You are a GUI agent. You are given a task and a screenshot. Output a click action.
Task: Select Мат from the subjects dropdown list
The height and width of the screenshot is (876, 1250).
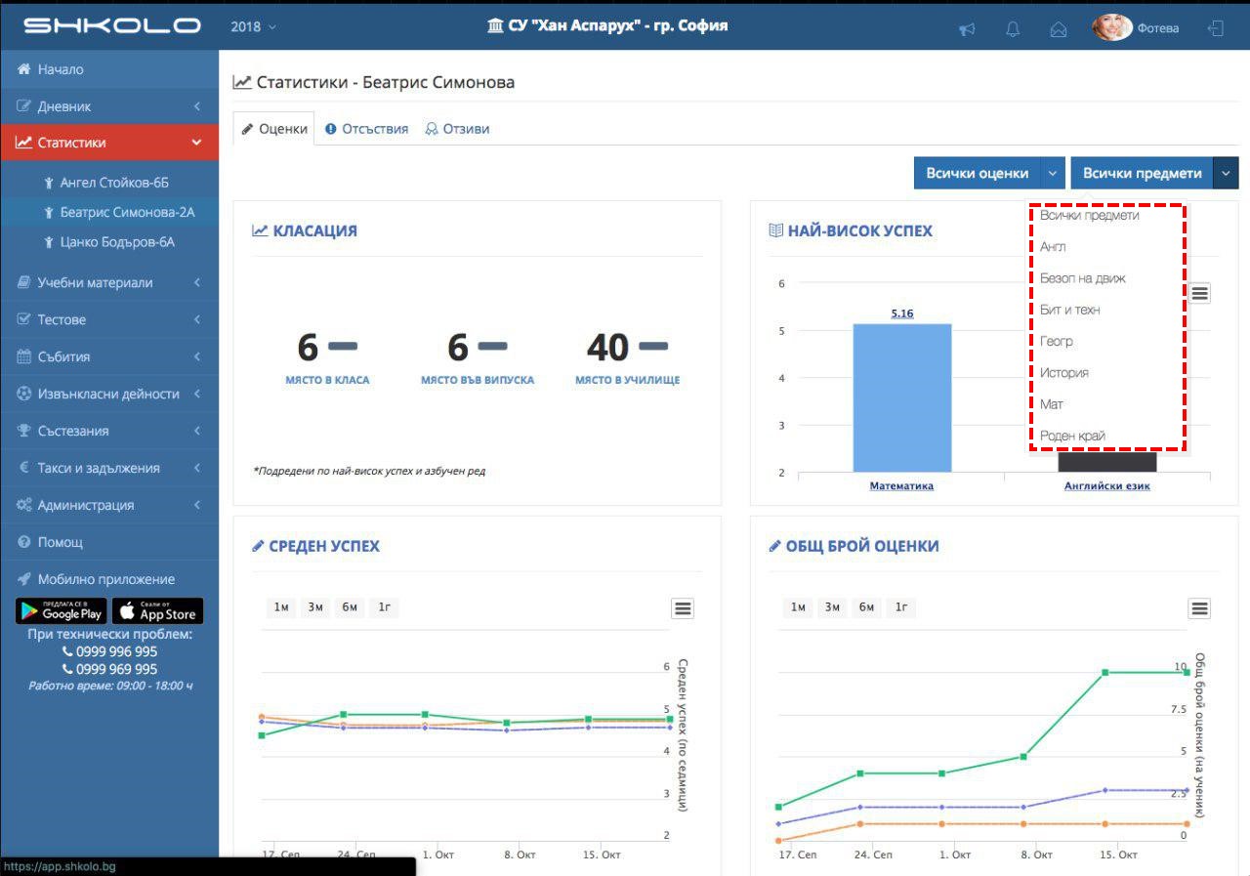tap(1052, 404)
